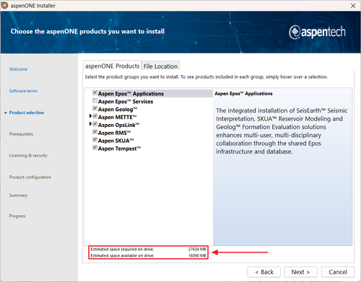Select the Aspen SKUA row label
The height and width of the screenshot is (282, 361).
pos(116,141)
